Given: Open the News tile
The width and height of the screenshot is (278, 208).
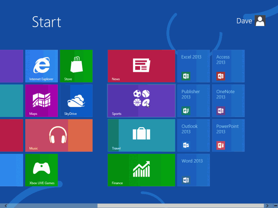Looking at the screenshot, I should (141, 66).
